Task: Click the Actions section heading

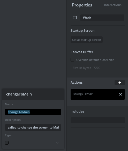Action: 77,82
